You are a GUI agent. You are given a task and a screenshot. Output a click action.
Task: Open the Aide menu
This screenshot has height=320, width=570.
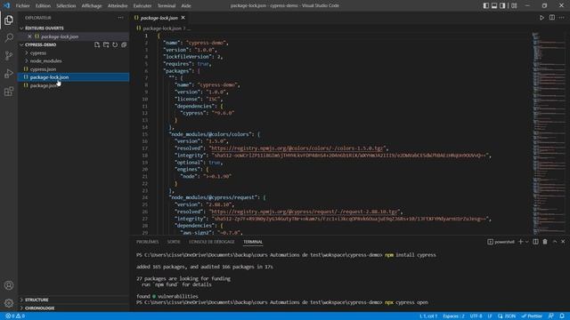[186, 5]
